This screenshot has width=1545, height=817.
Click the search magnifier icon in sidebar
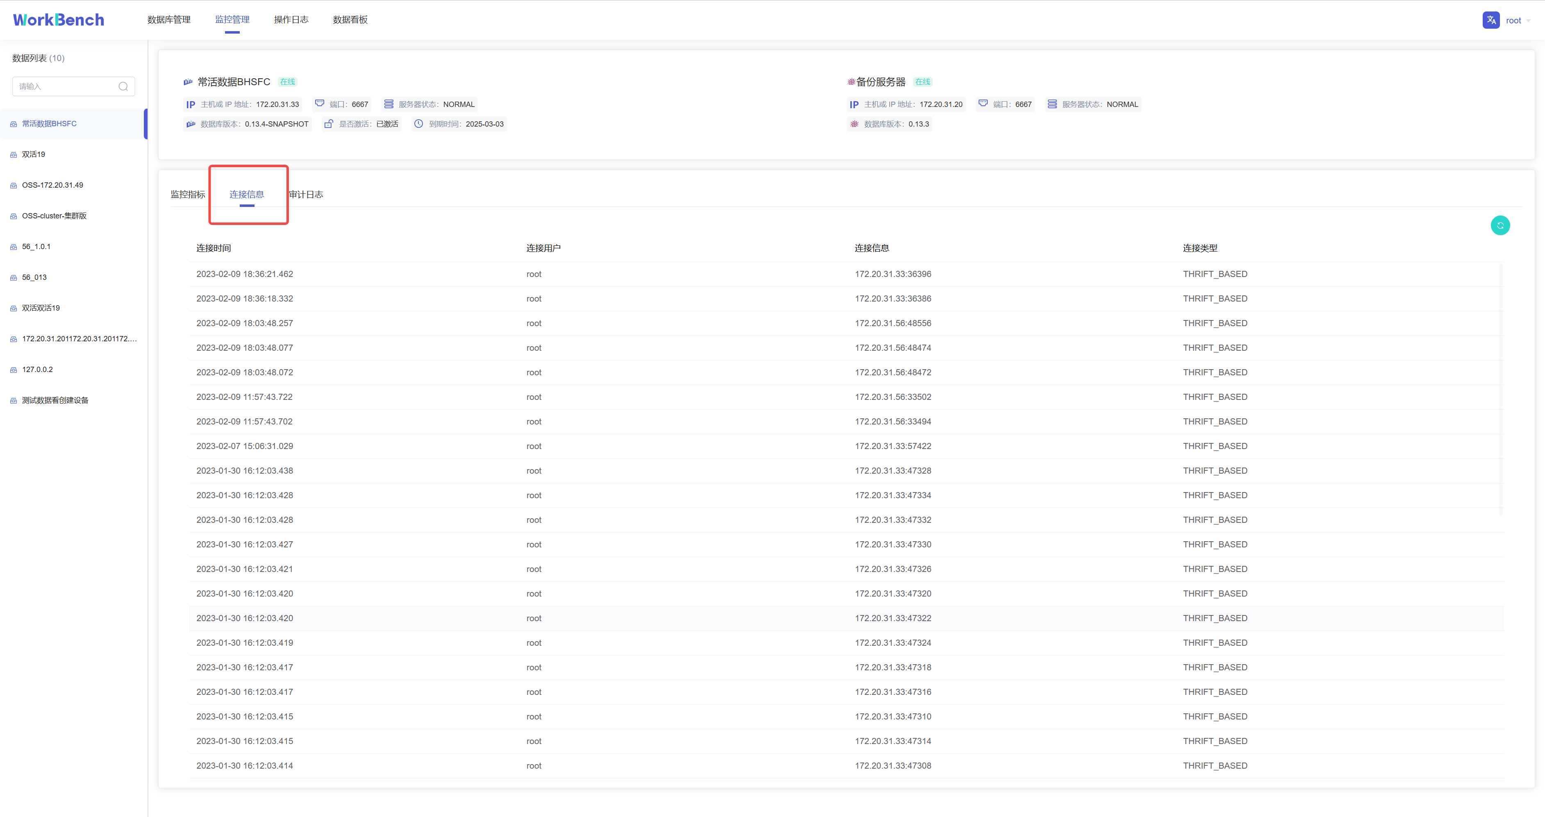point(123,86)
